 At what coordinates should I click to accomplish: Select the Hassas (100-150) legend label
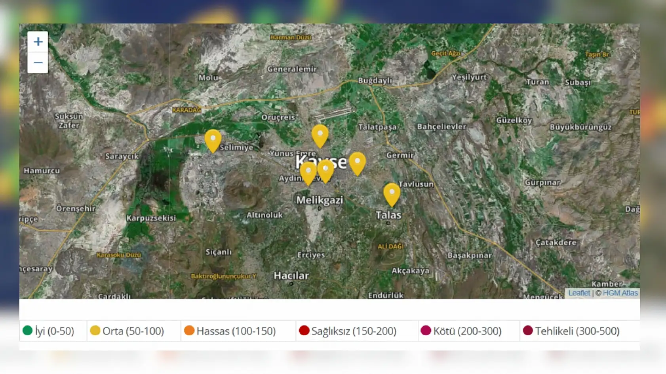pyautogui.click(x=236, y=331)
